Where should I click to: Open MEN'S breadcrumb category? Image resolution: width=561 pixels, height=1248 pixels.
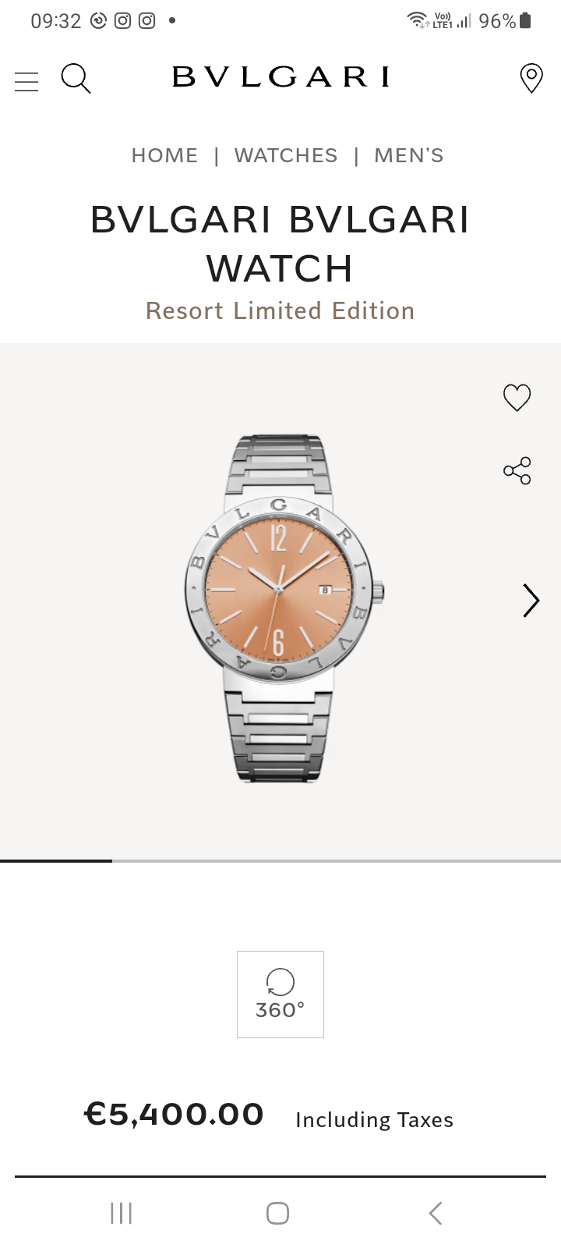[409, 155]
